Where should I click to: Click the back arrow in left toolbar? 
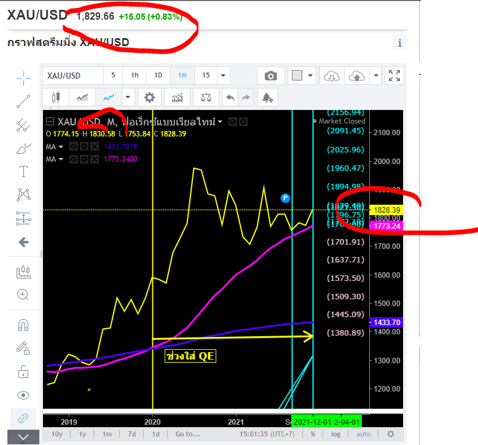click(23, 242)
